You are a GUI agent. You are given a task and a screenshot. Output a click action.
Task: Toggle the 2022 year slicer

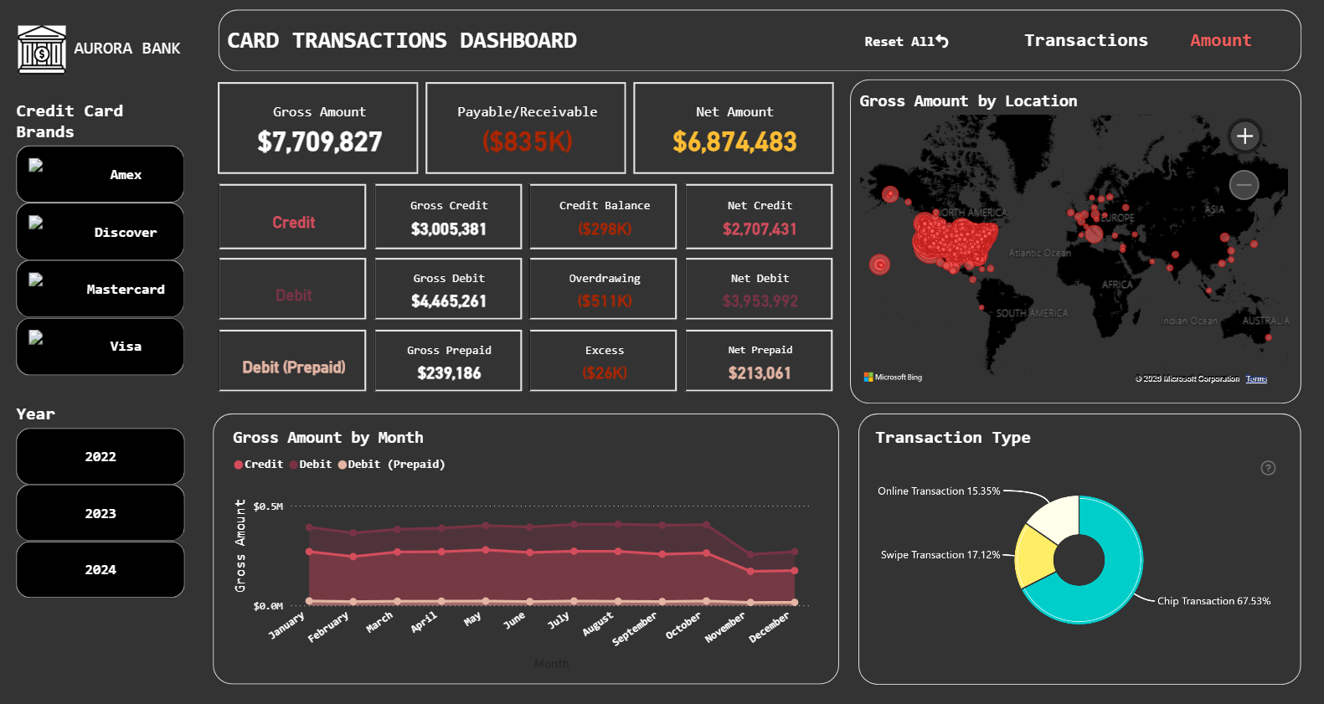100,456
